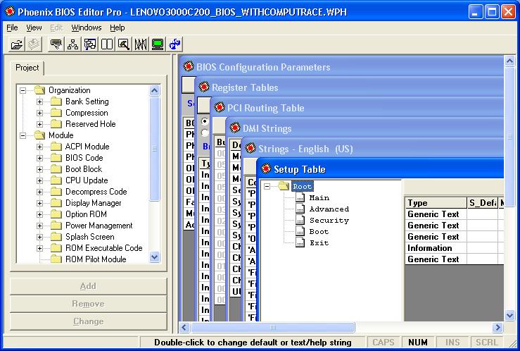Click the grayed-out build/save stack toolbar icon
Viewport: 520px width, 351px height.
(34, 44)
